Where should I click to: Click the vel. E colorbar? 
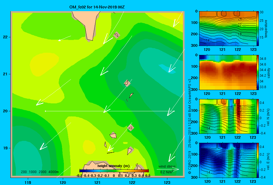257,160
